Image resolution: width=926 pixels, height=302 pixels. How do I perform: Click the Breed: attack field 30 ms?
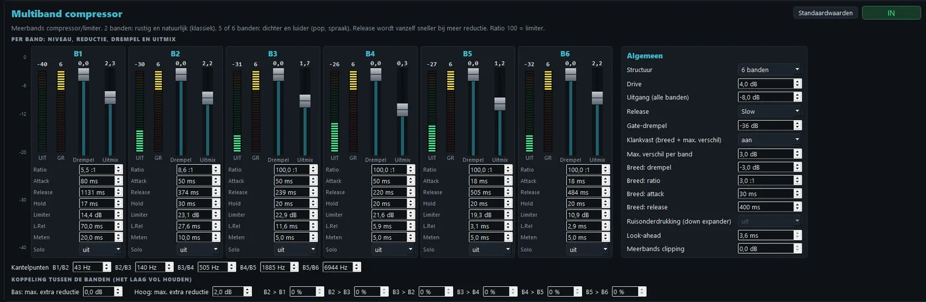tap(770, 194)
